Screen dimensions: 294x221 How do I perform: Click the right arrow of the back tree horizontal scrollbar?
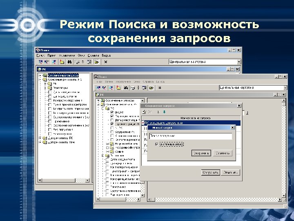[x=87, y=180]
